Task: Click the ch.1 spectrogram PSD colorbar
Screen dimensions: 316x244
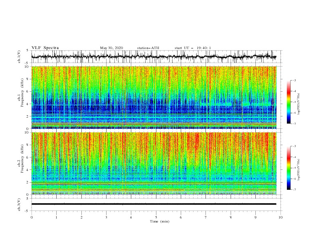Action: (289, 102)
